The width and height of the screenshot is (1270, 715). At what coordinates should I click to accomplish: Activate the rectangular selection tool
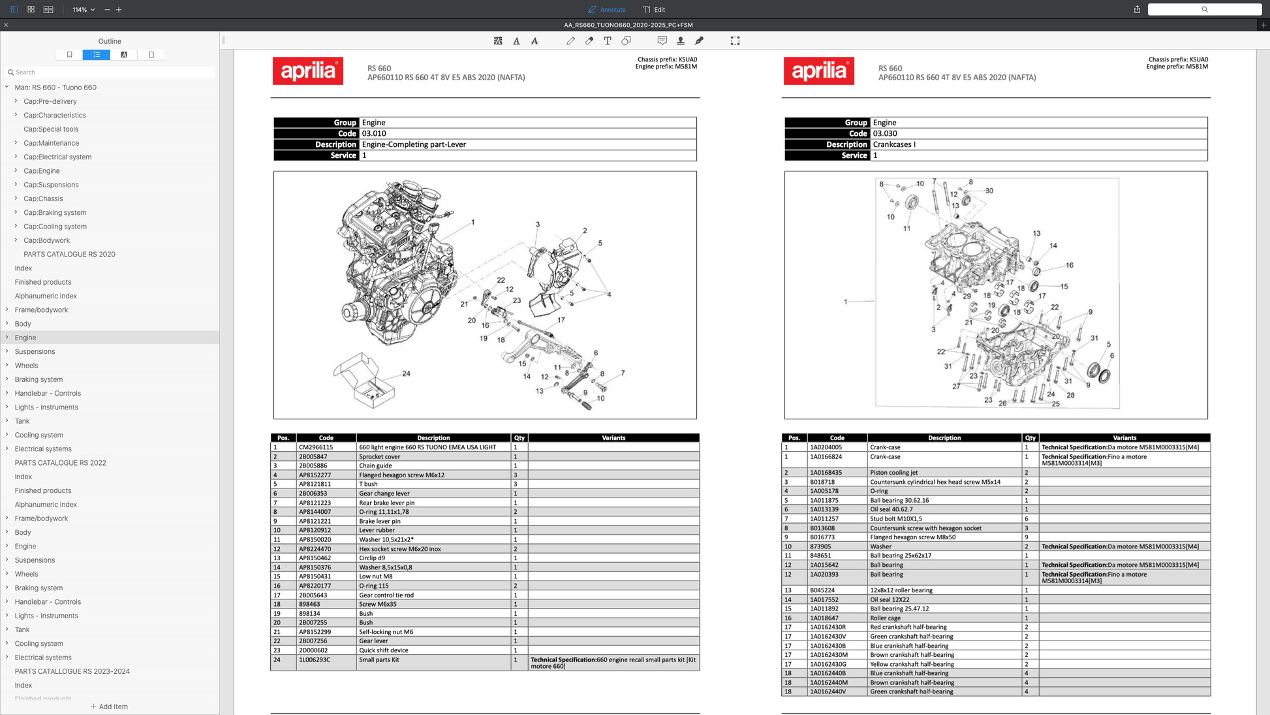tap(735, 40)
